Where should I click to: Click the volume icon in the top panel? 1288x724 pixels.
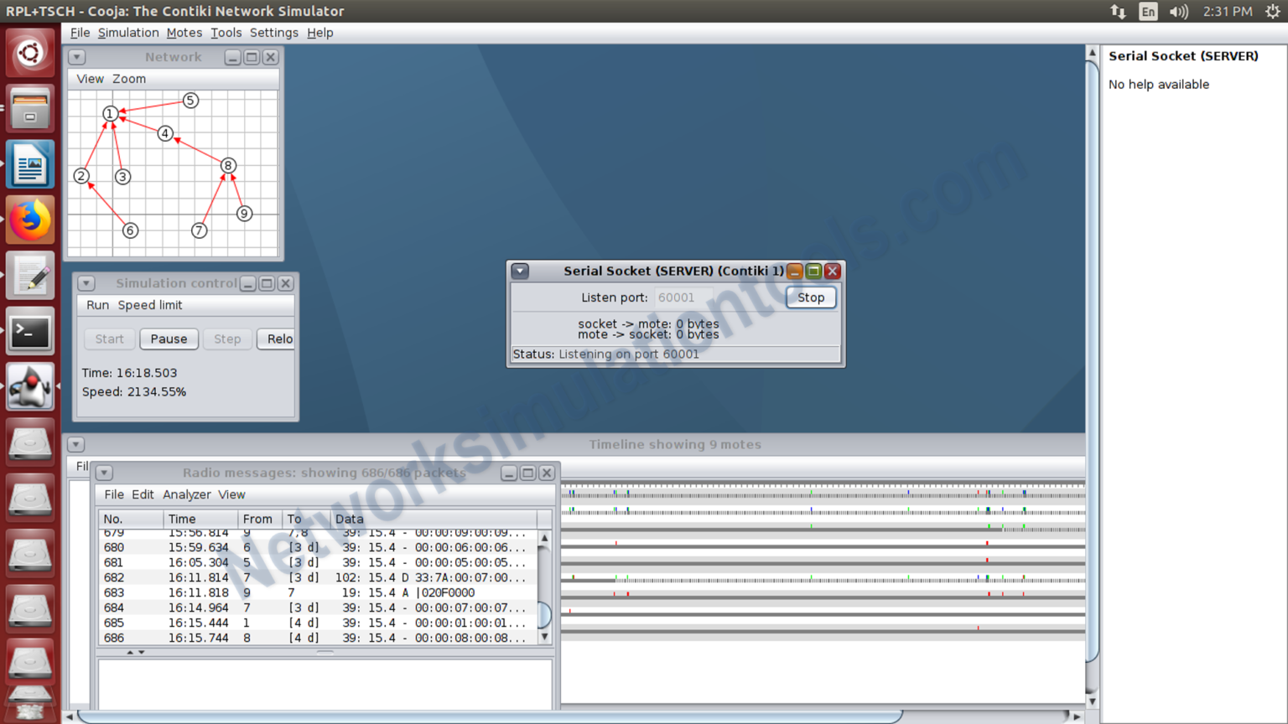(x=1177, y=11)
